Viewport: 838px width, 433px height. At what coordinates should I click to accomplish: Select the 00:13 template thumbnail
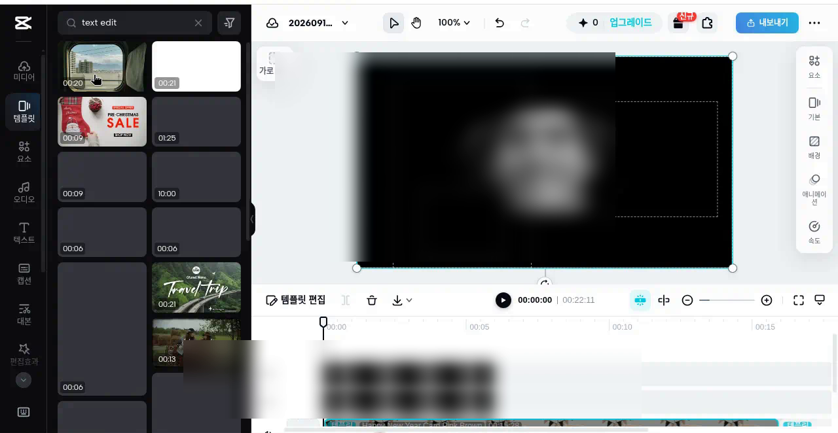(196, 343)
